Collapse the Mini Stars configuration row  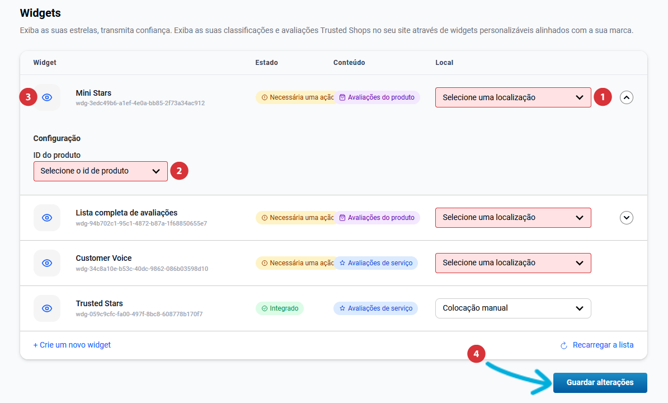627,97
